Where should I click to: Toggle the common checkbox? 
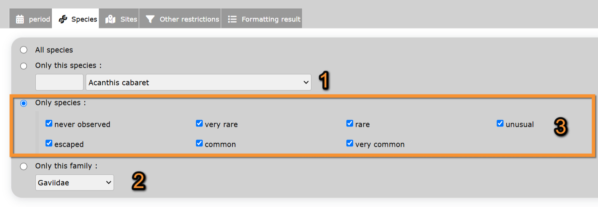click(199, 143)
